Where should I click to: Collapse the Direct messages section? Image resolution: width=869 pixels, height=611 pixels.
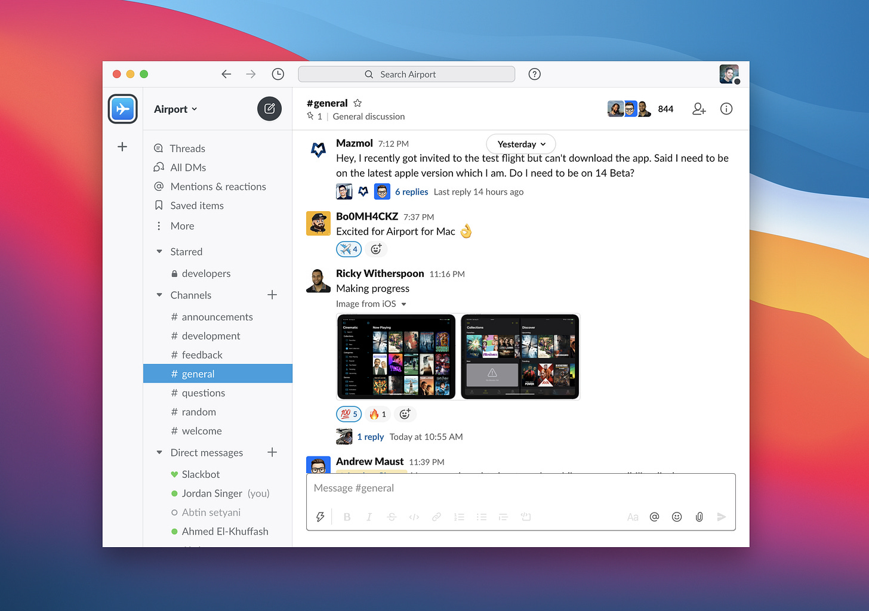tap(159, 453)
